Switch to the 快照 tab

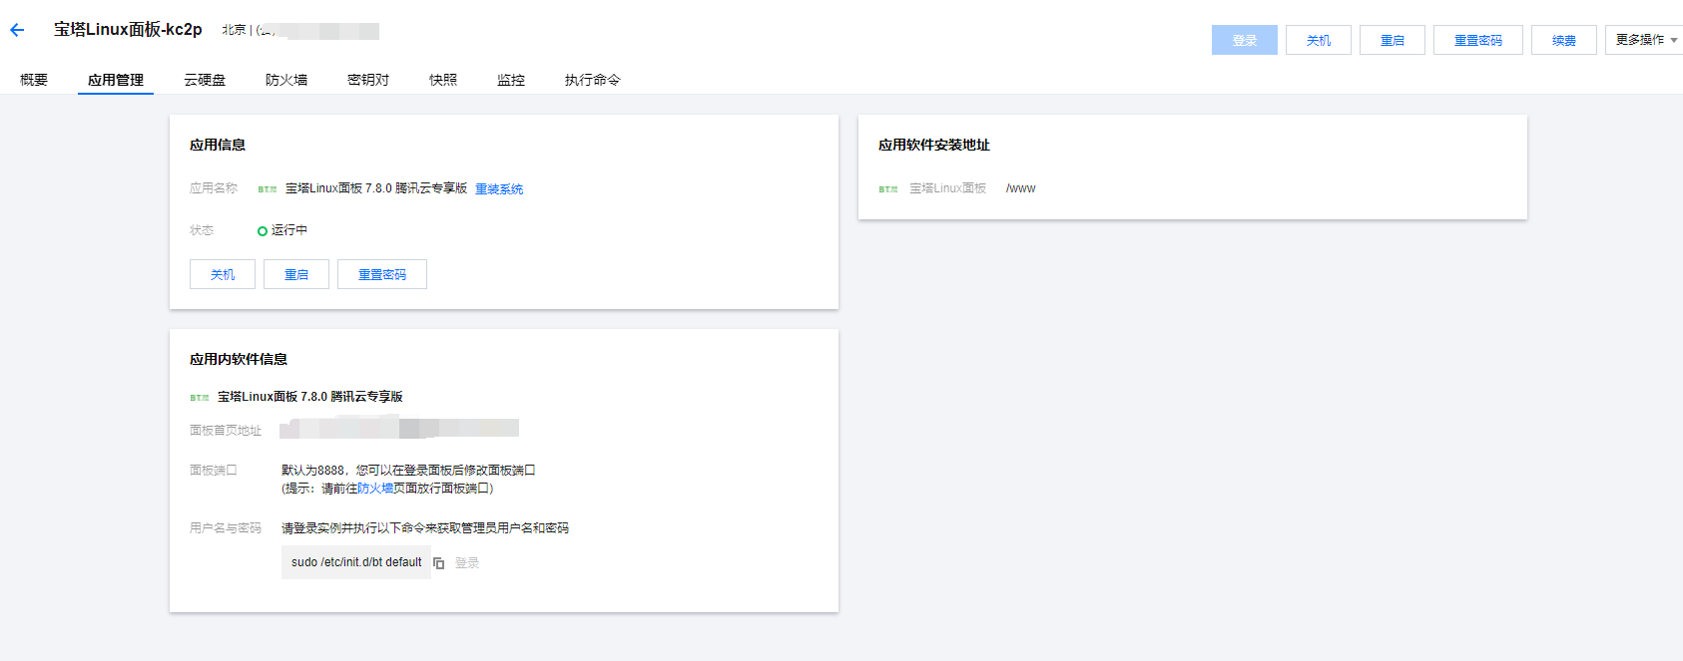(443, 80)
